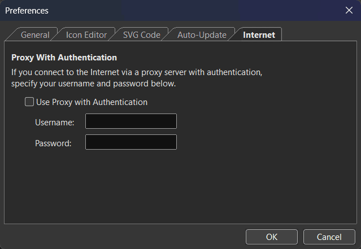Click the 'Use Proxy with Authentication' label text
The width and height of the screenshot is (361, 249).
[92, 102]
